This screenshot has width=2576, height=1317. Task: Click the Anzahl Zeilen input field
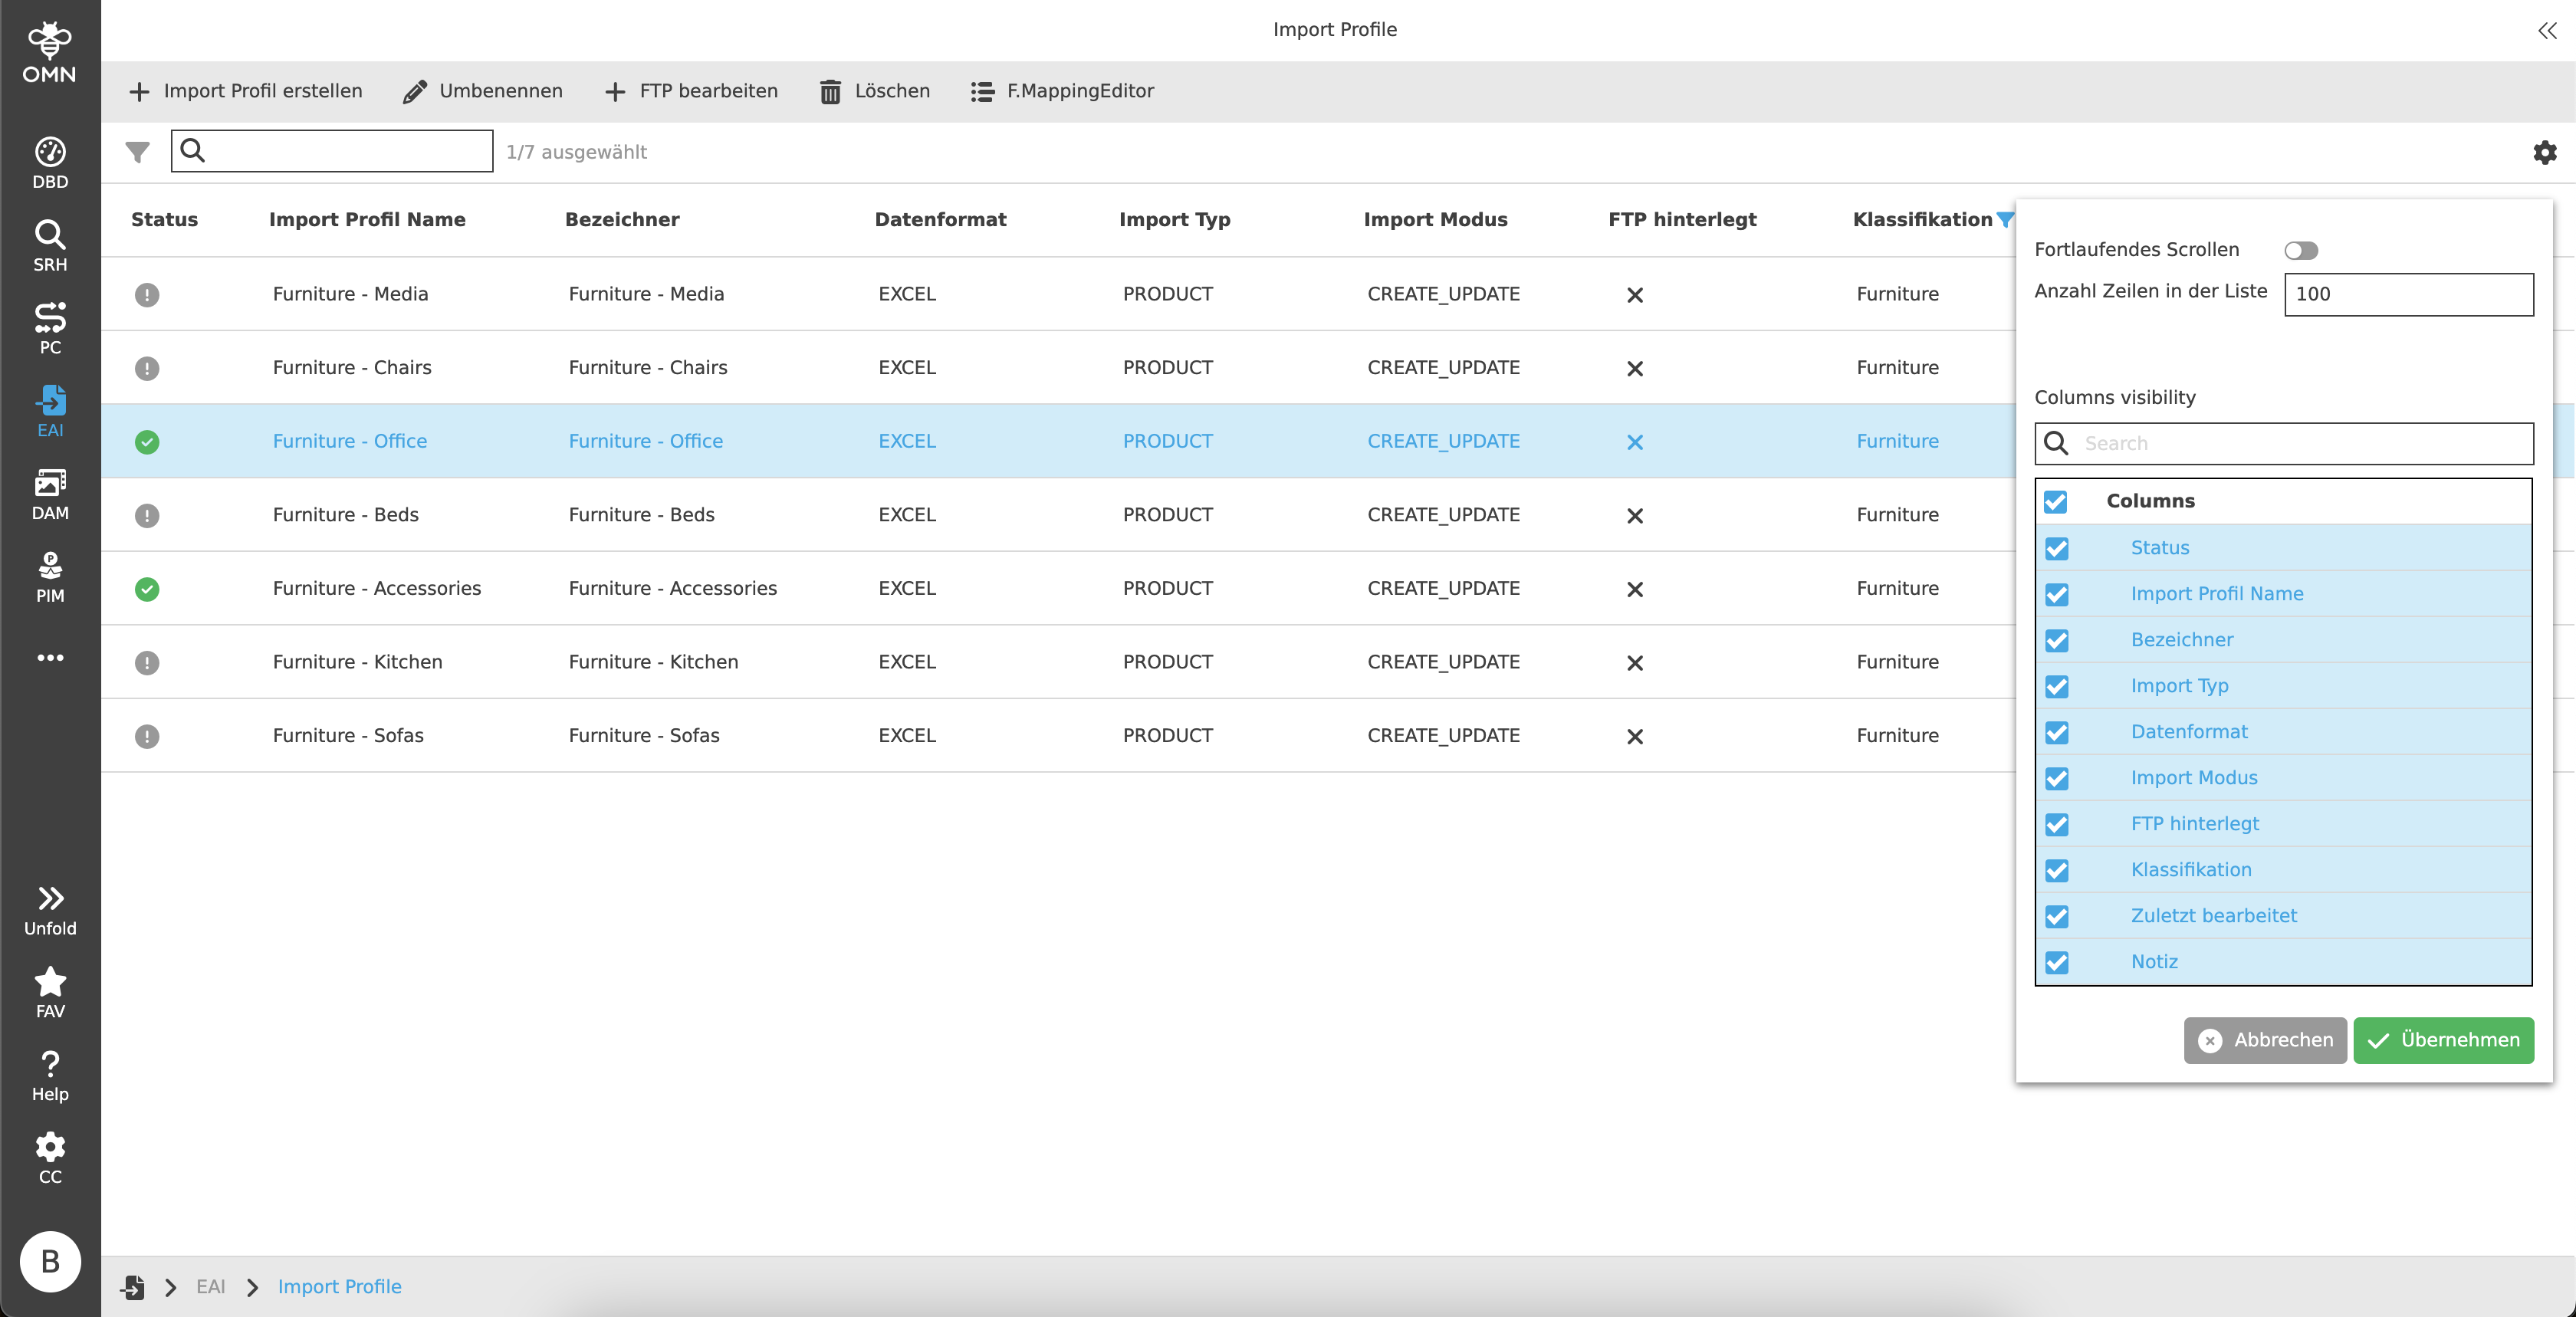[x=2408, y=294]
